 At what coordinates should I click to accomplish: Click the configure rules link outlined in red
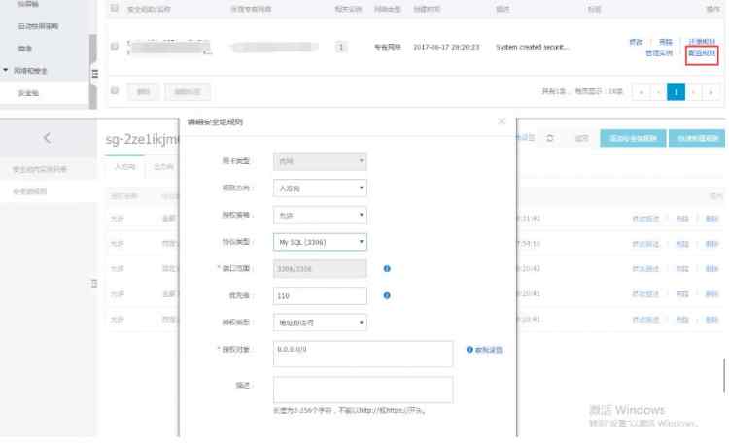click(x=702, y=53)
